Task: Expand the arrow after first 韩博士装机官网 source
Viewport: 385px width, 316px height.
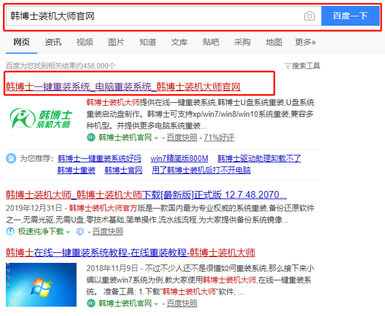Action: [x=157, y=138]
